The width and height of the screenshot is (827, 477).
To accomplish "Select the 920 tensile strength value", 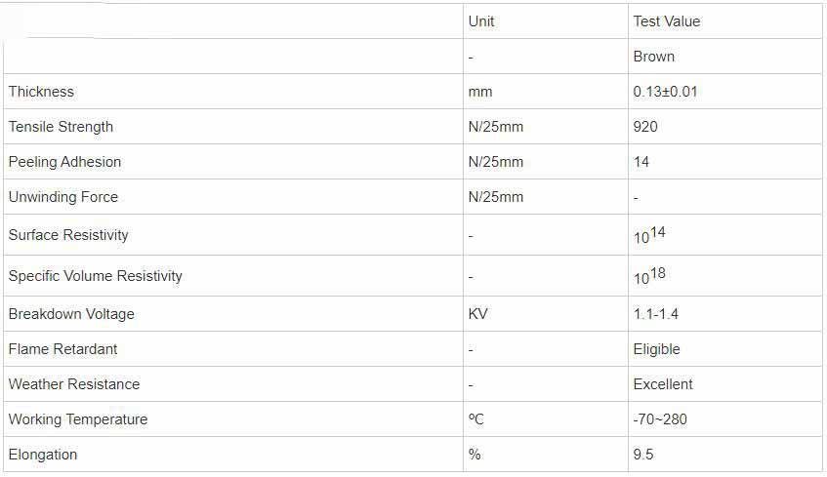I will [x=645, y=127].
